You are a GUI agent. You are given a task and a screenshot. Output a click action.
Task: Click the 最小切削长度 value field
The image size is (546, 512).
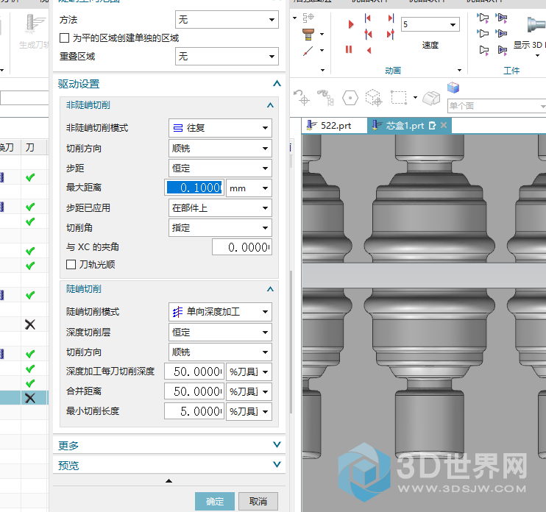[x=194, y=412]
